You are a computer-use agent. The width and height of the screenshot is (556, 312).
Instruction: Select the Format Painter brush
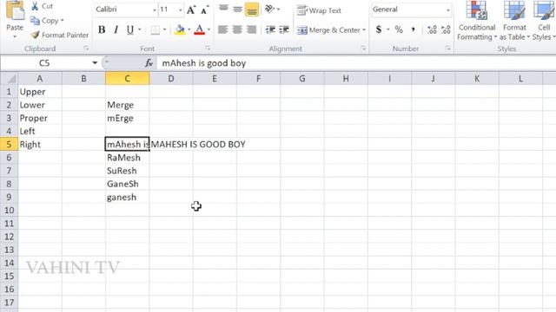pos(35,35)
